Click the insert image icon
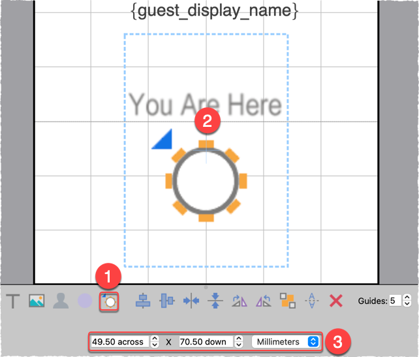The height and width of the screenshot is (357, 419). (37, 301)
